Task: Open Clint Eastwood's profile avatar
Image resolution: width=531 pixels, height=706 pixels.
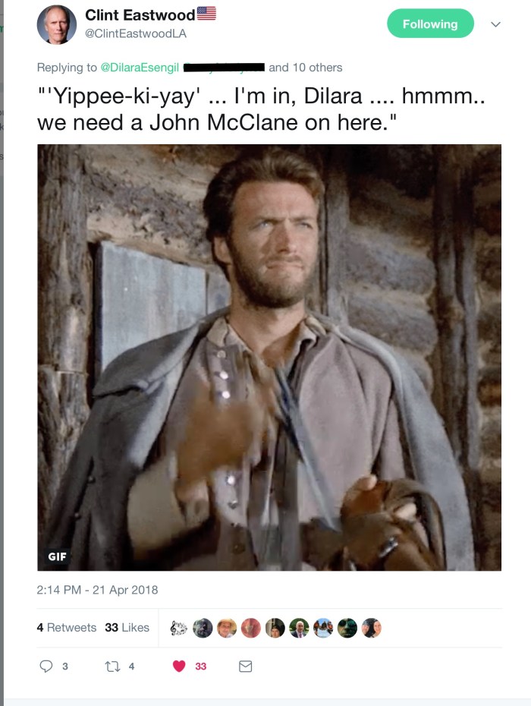Action: tap(57, 24)
